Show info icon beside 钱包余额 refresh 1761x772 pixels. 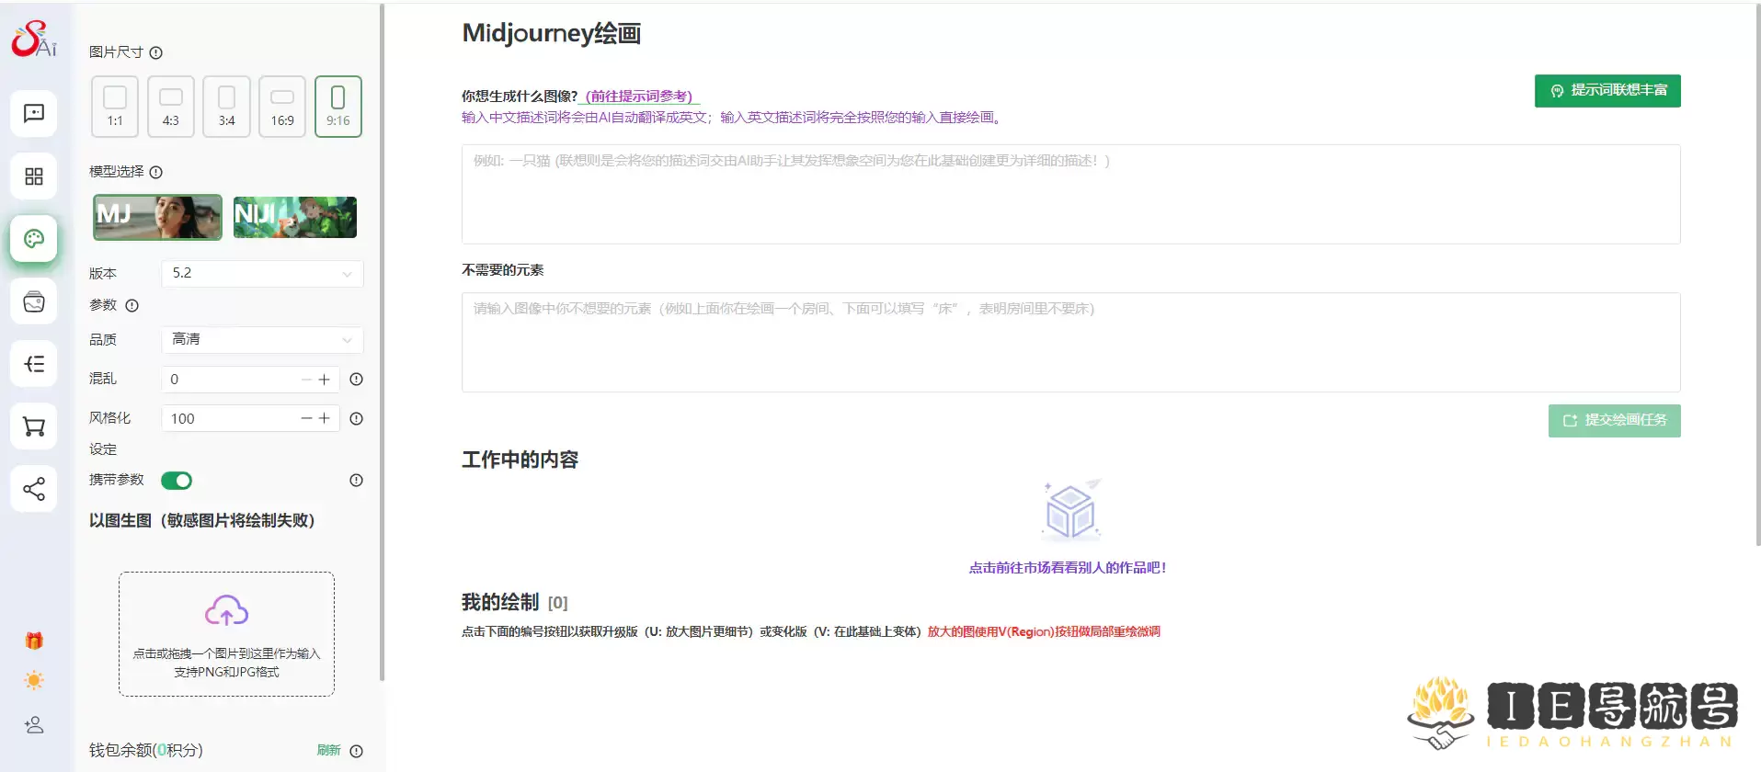(x=357, y=751)
